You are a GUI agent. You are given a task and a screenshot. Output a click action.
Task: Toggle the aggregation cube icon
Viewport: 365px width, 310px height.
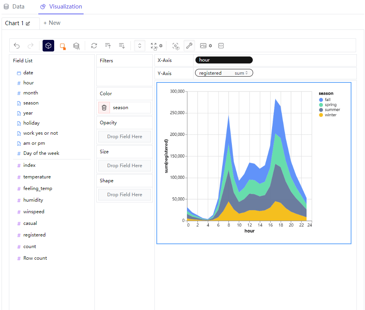(48, 46)
